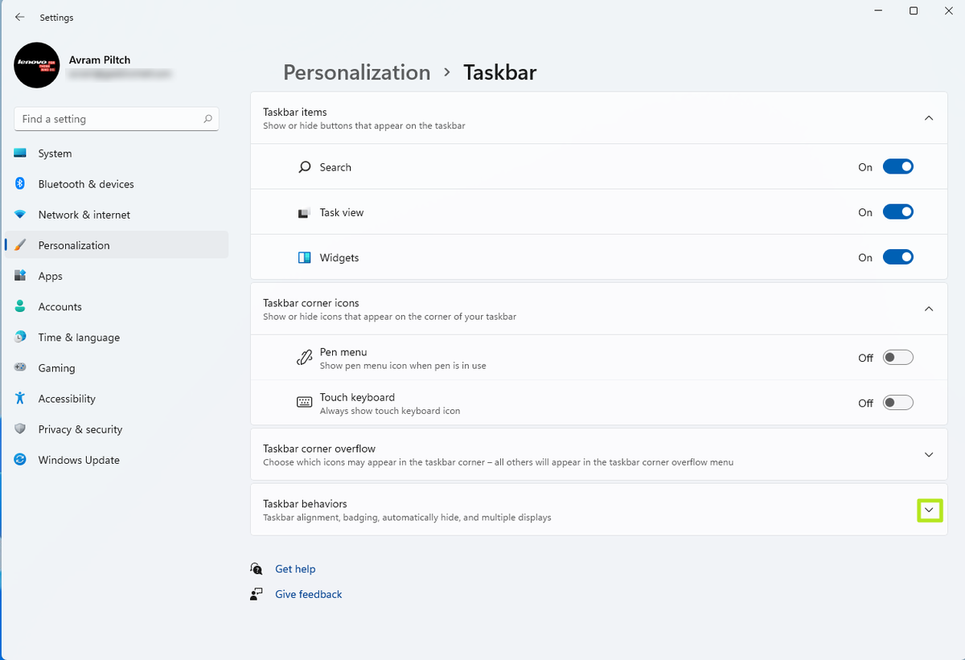Collapse the Taskbar items section
The height and width of the screenshot is (660, 965).
point(929,118)
